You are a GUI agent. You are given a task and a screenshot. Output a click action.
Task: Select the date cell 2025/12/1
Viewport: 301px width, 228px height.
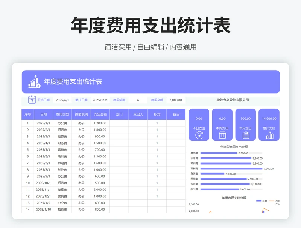[x=43, y=196]
